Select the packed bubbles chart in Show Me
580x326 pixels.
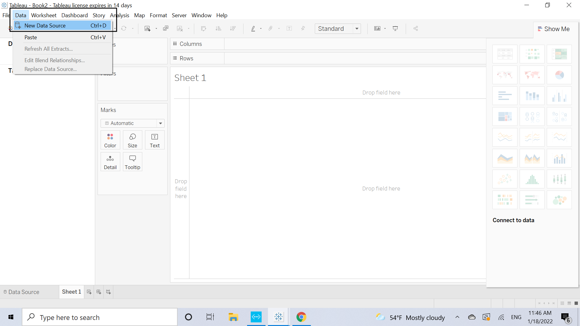click(x=559, y=200)
